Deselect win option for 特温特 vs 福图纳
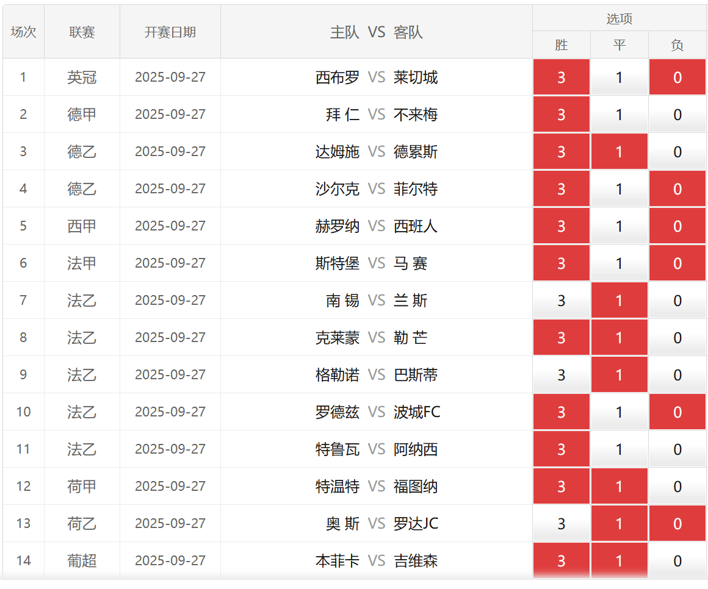 561,487
